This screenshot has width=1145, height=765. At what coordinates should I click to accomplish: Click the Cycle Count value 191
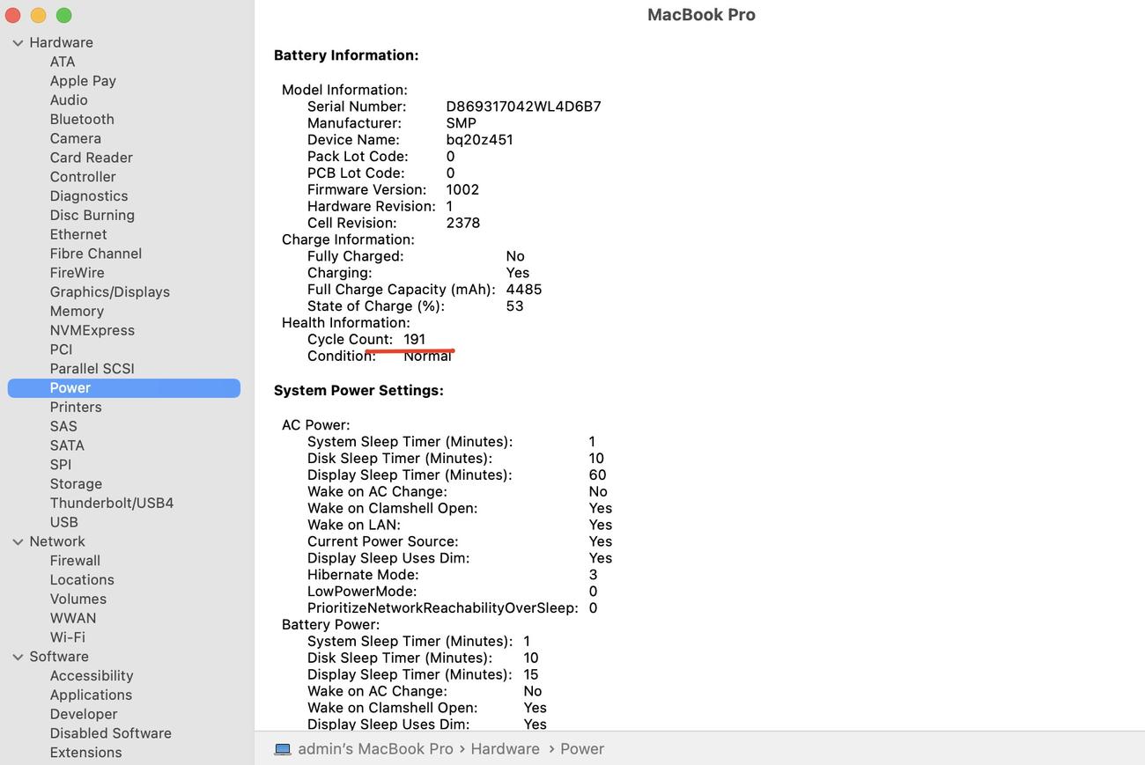(415, 340)
